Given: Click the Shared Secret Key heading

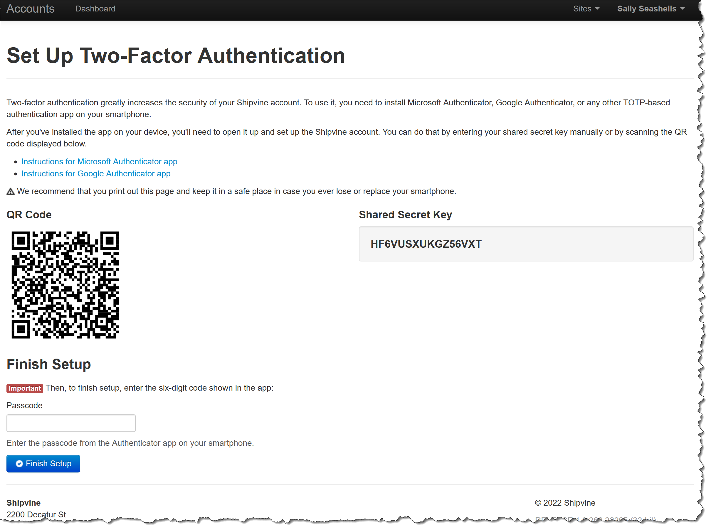Looking at the screenshot, I should pos(405,215).
